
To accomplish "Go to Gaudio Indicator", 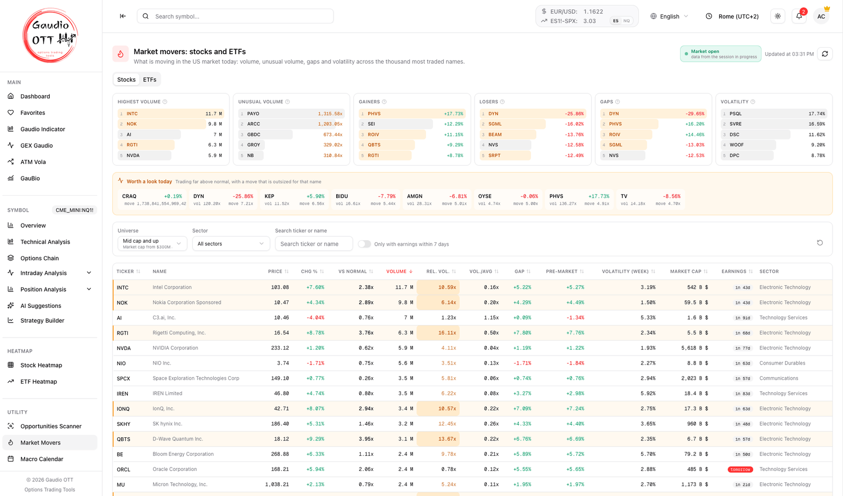I will [x=50, y=129].
